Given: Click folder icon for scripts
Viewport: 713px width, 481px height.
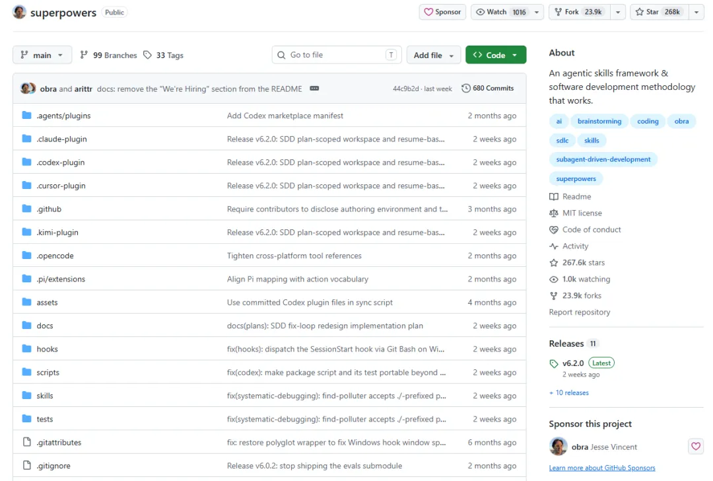Looking at the screenshot, I should pos(27,372).
